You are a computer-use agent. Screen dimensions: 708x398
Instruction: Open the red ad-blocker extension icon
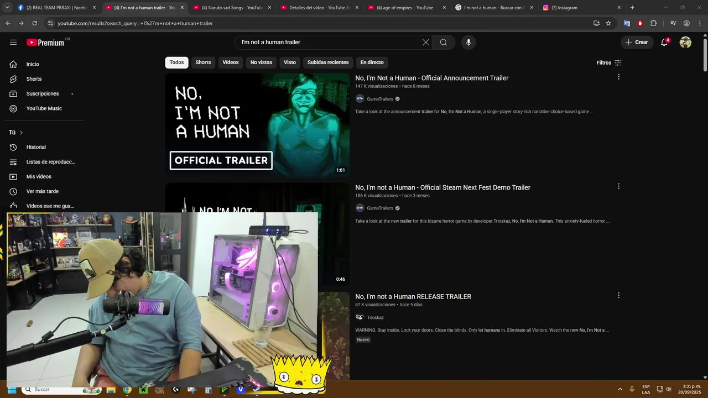point(640,23)
